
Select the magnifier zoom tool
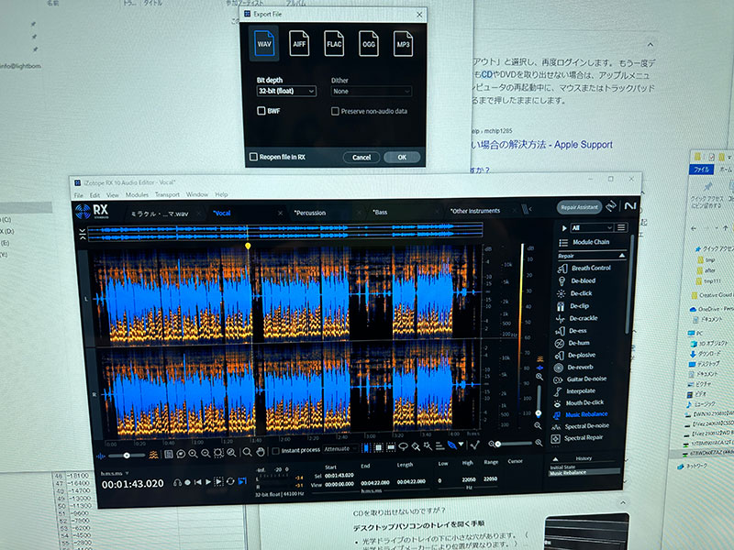click(247, 452)
